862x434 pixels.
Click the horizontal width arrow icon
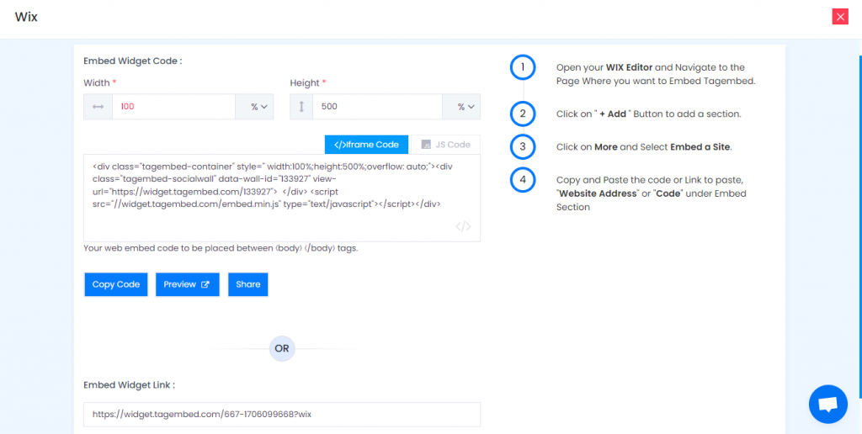[98, 107]
